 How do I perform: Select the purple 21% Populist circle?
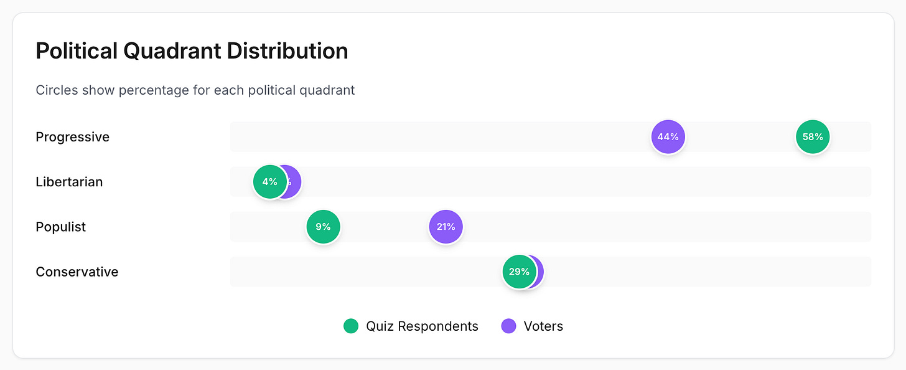tap(446, 227)
